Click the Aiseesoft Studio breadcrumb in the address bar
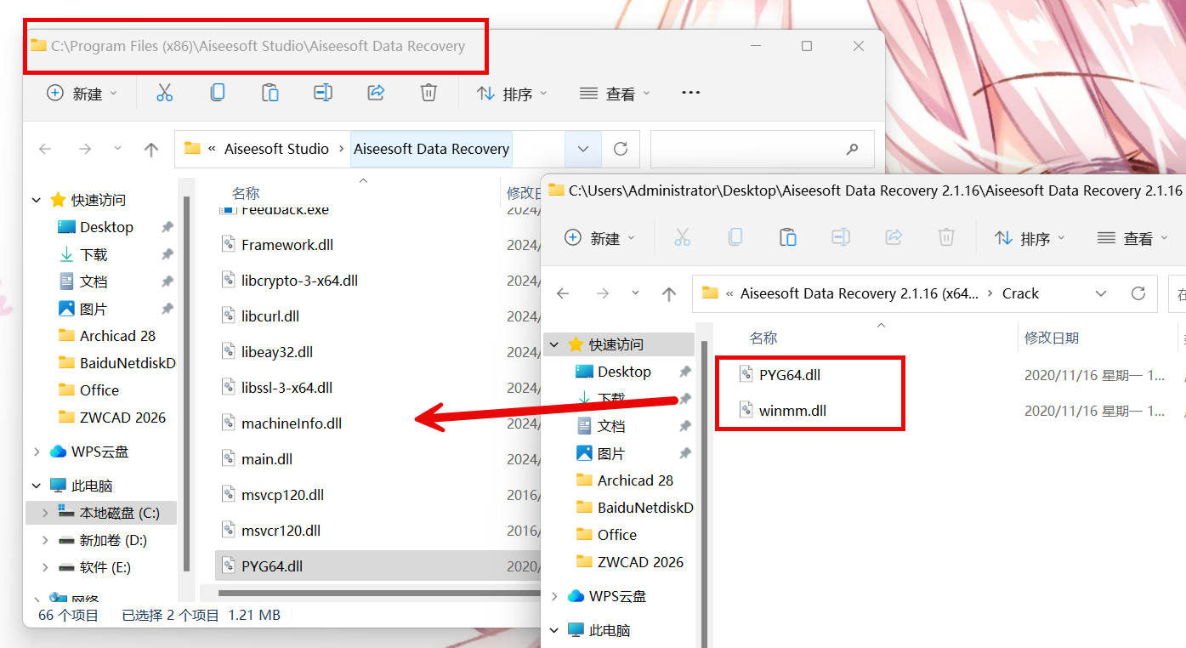Screen dimensions: 1186x648 pos(276,150)
